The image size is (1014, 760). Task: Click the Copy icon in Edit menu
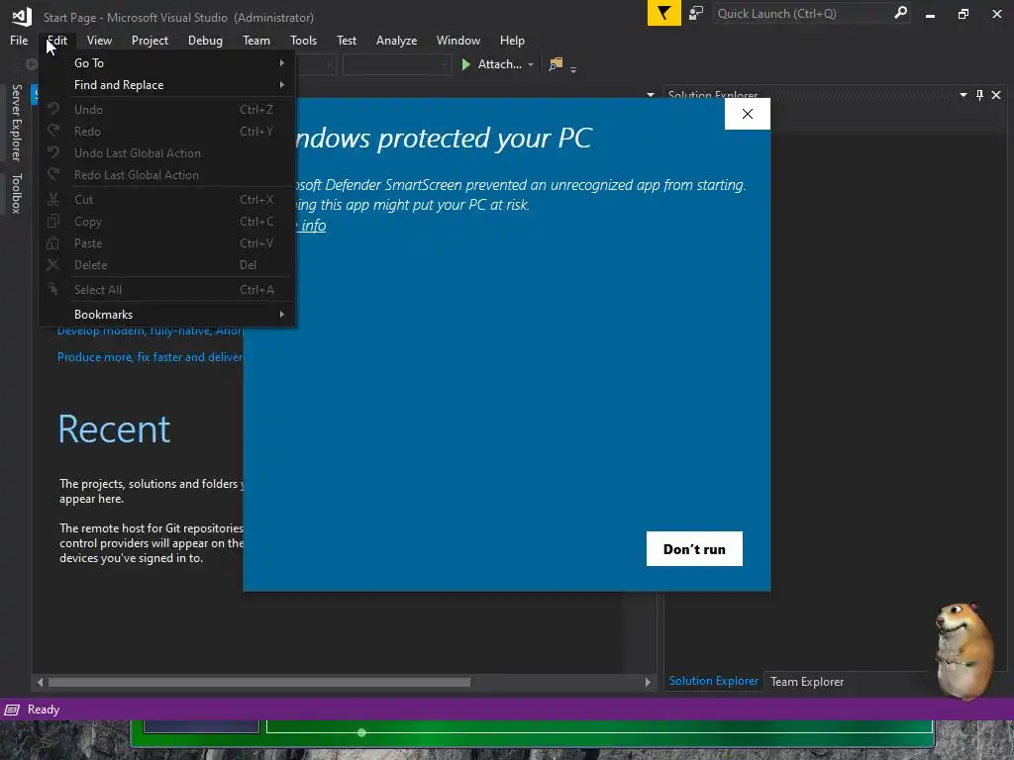(53, 222)
